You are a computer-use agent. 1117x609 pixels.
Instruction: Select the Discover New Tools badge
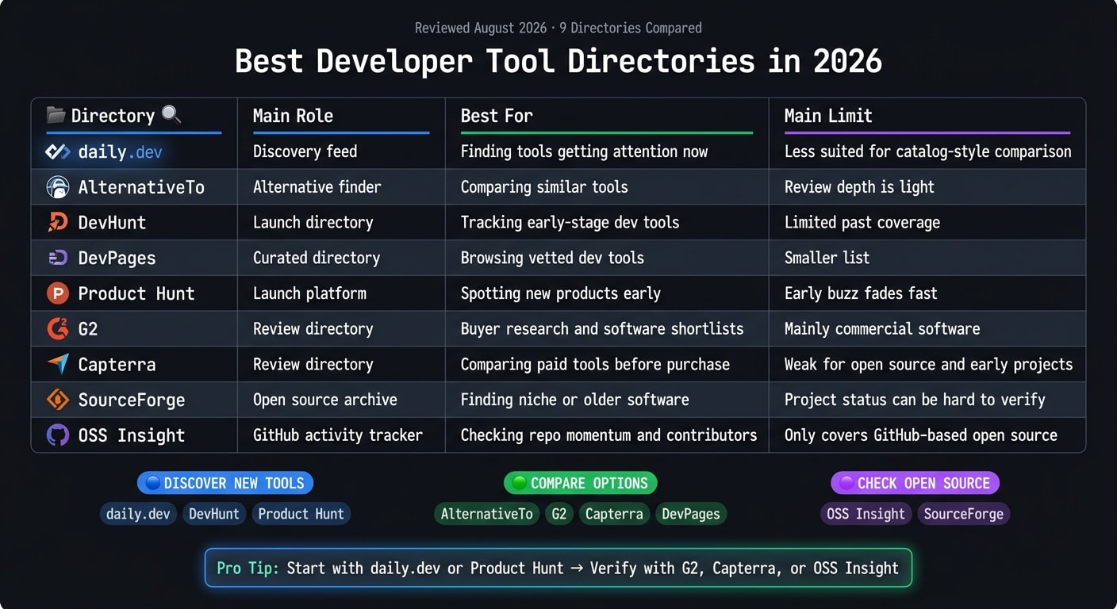(x=225, y=483)
